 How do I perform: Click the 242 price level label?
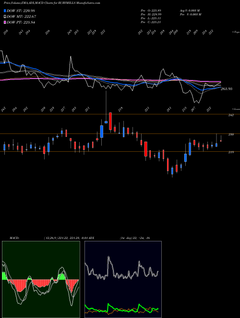[231, 115]
